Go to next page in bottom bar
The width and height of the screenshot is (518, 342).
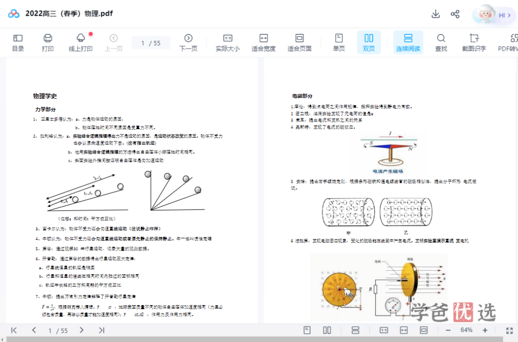point(81,330)
